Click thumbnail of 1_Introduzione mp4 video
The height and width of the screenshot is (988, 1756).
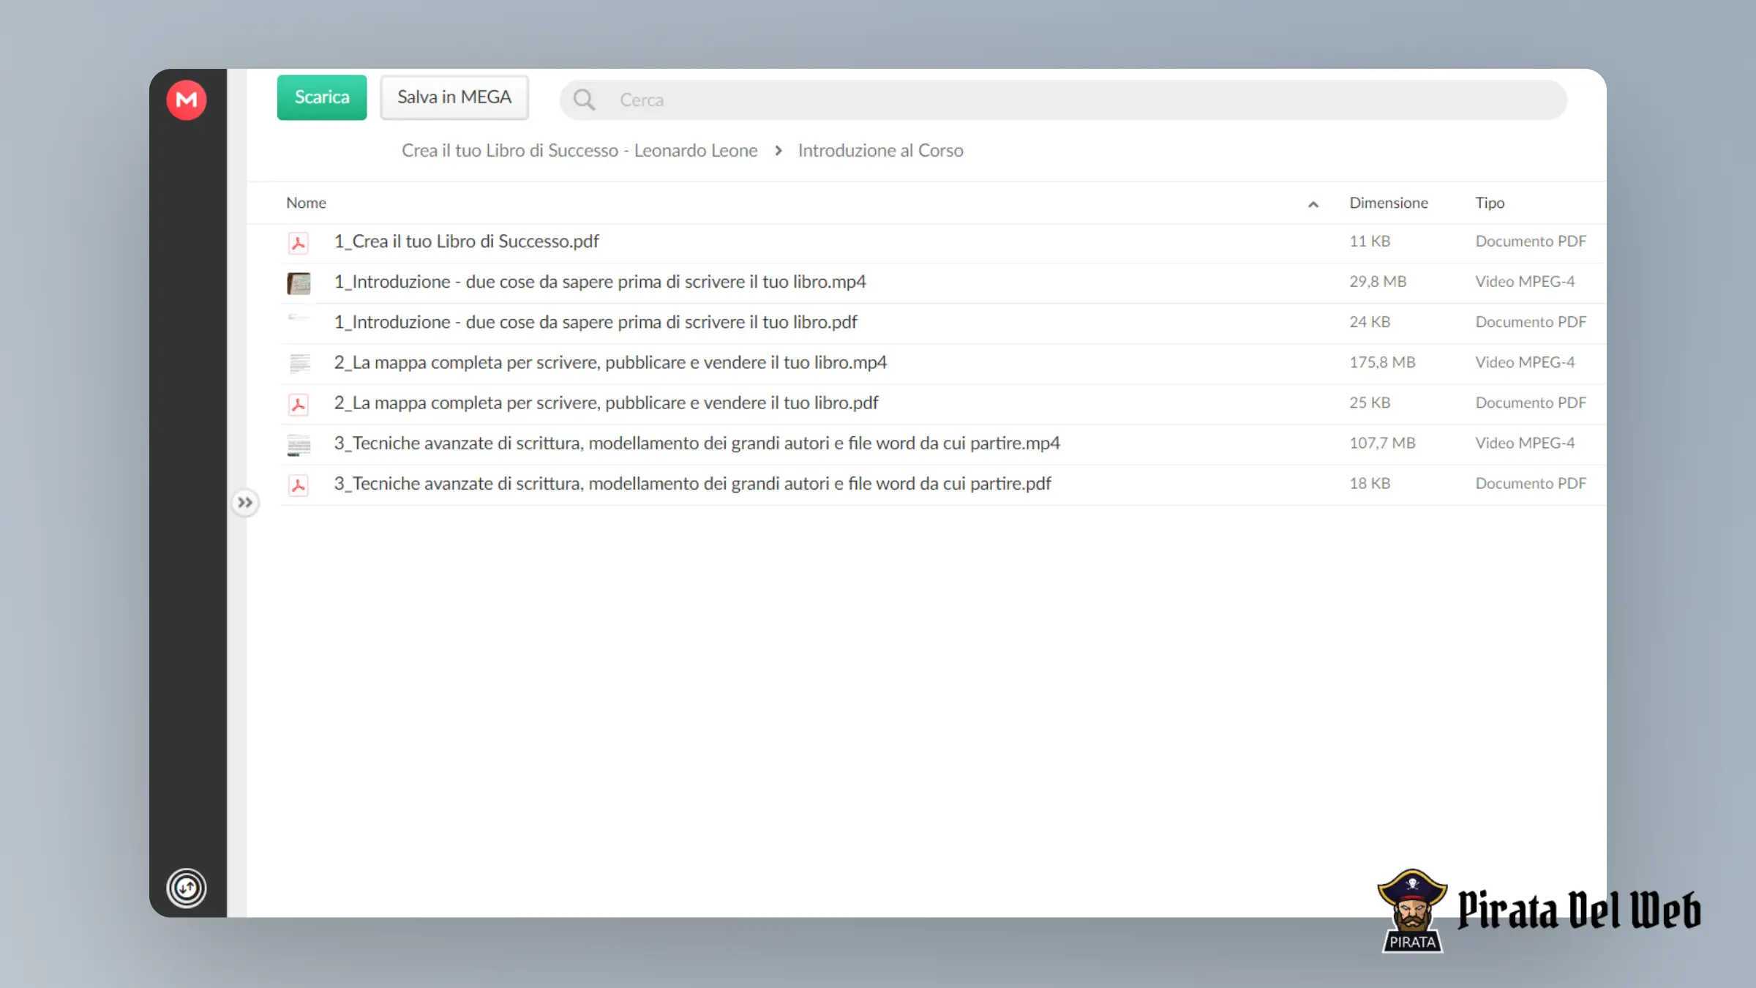tap(299, 283)
